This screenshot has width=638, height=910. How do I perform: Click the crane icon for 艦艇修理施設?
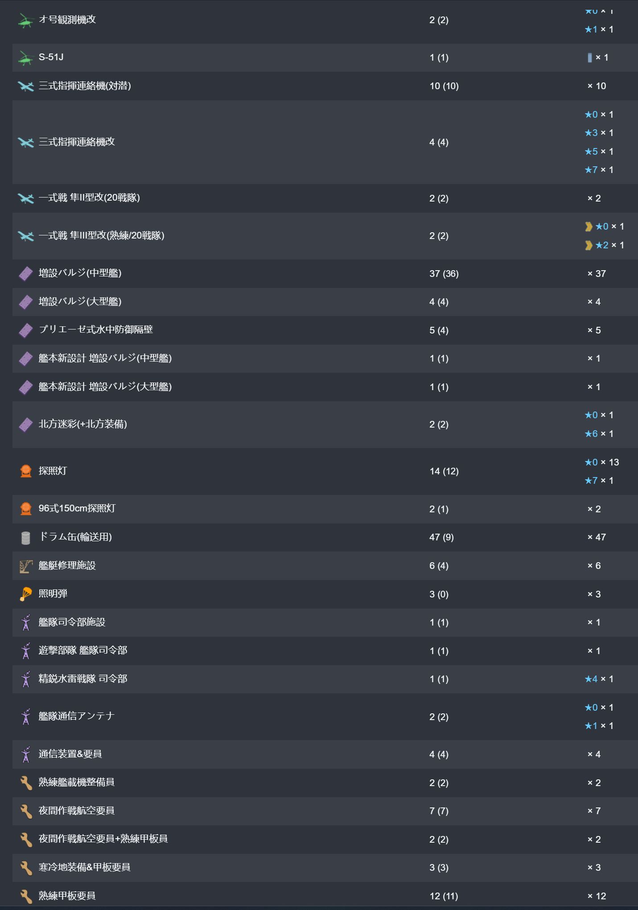coord(26,566)
